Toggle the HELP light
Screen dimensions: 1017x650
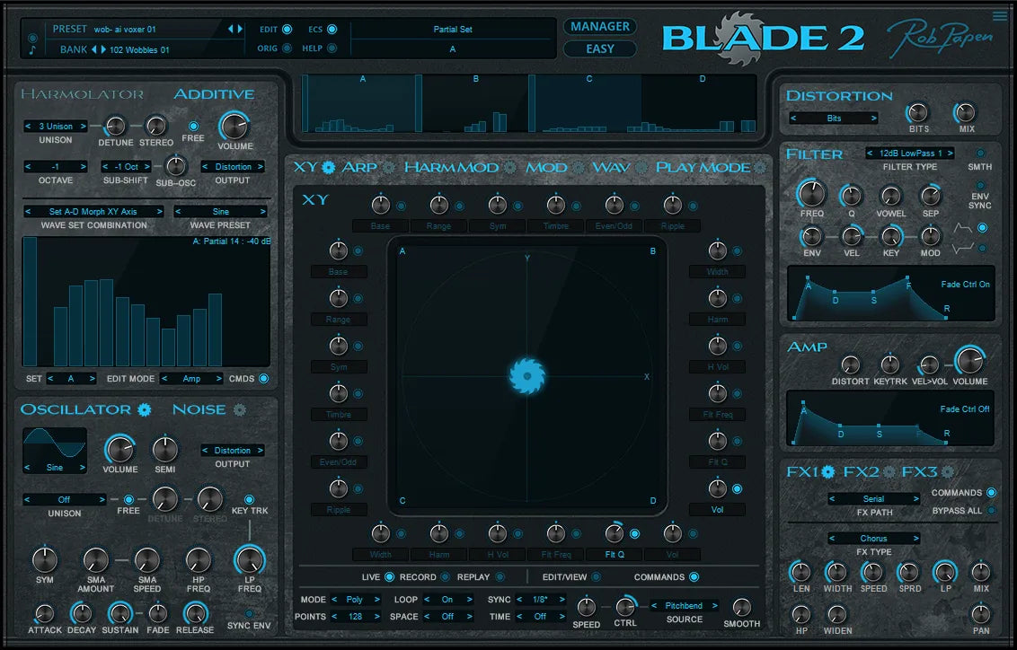332,48
